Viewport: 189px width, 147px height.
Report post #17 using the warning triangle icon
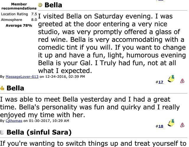[183, 81]
